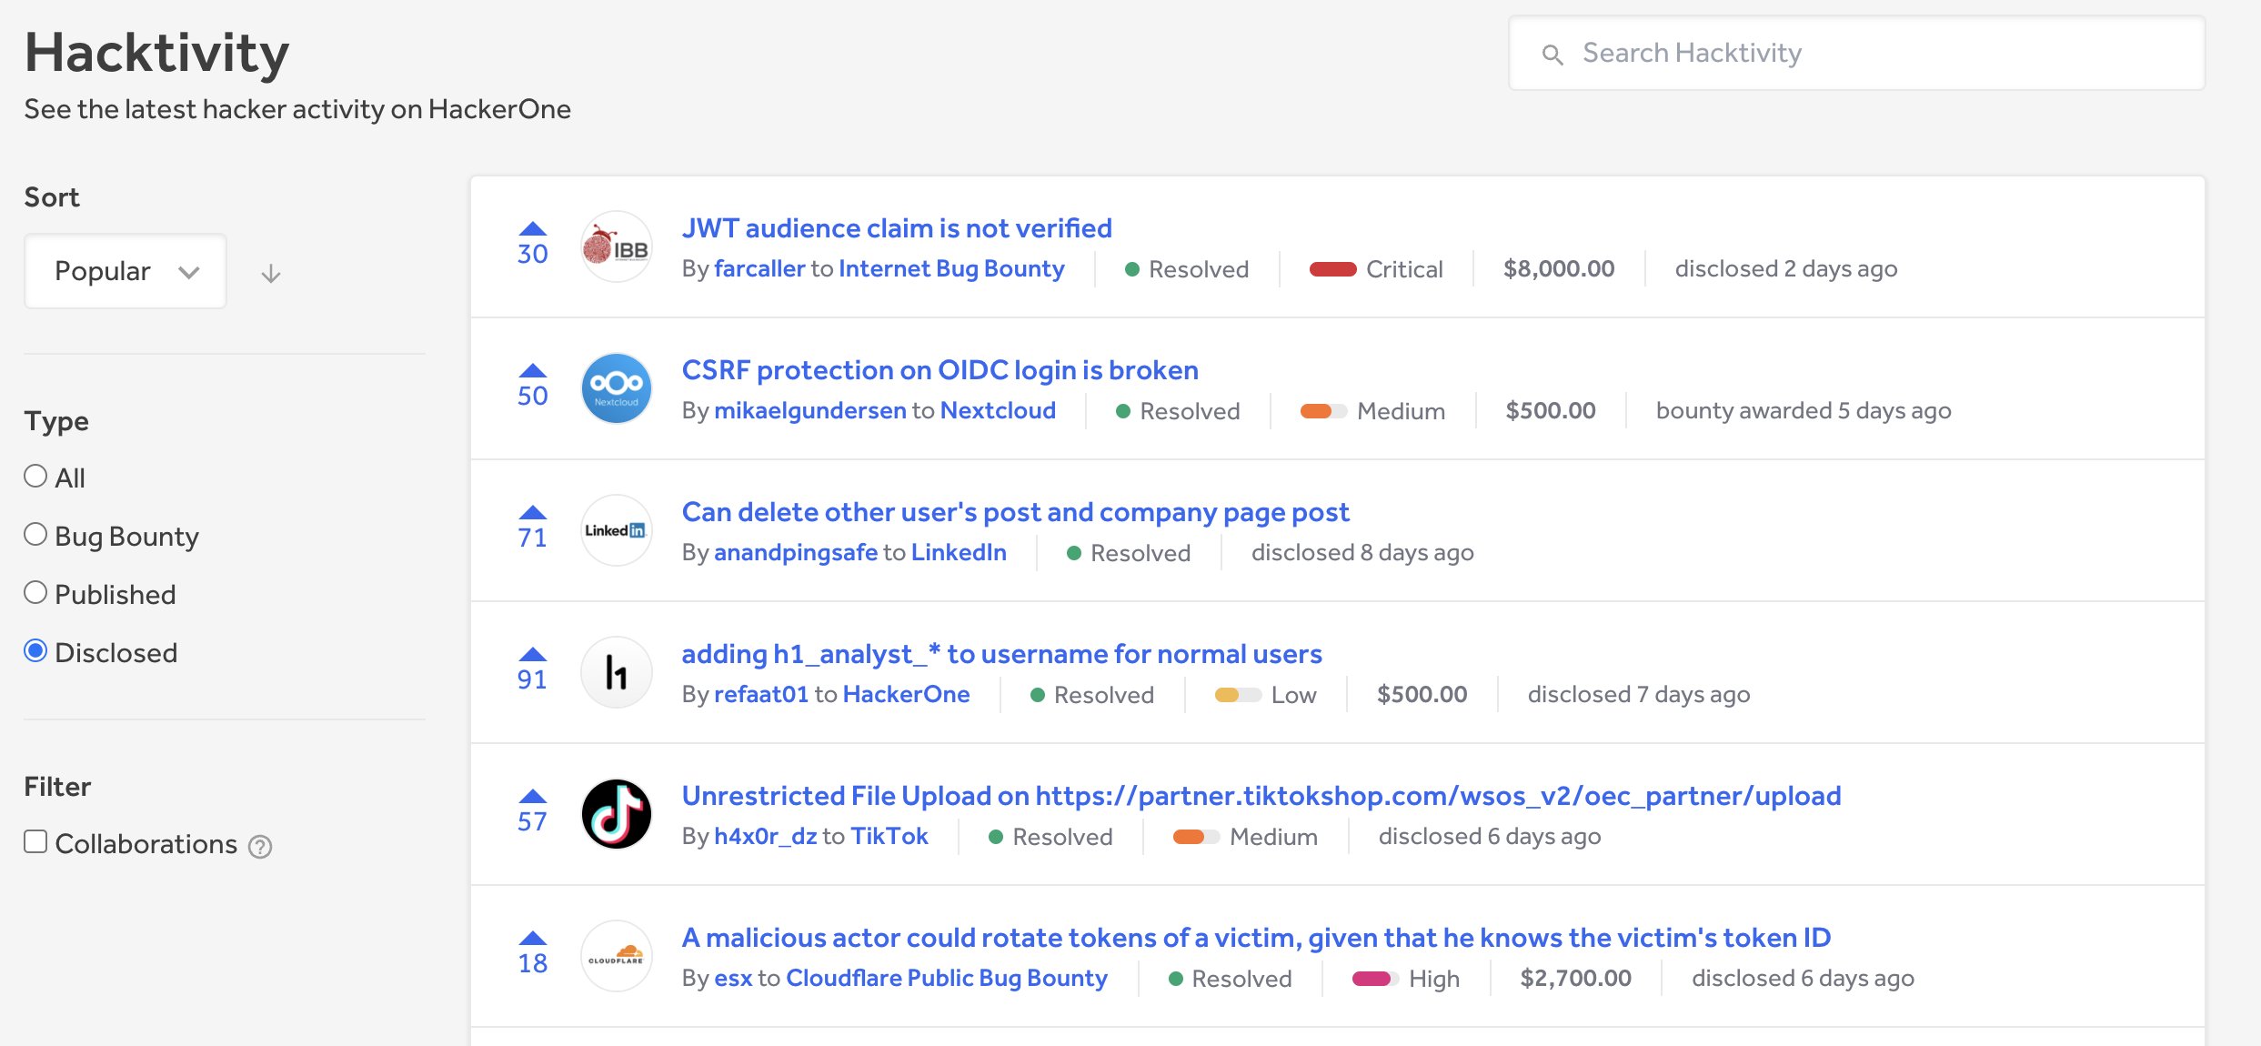Open the farcaller hacker profile link
The height and width of the screenshot is (1046, 2261).
click(759, 269)
